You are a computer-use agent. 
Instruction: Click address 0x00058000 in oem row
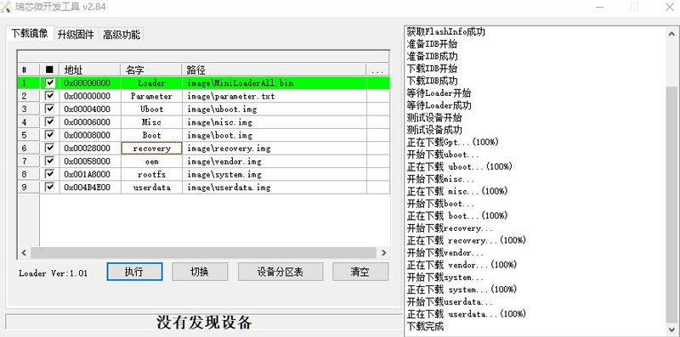pyautogui.click(x=88, y=161)
